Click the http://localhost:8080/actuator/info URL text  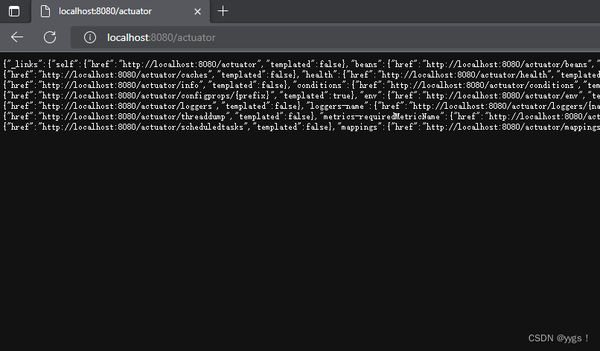coord(120,85)
